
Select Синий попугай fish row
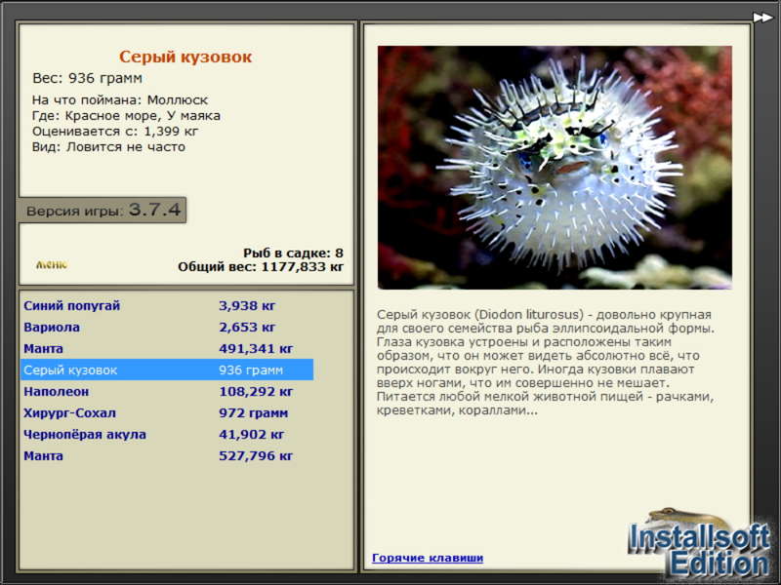(167, 305)
